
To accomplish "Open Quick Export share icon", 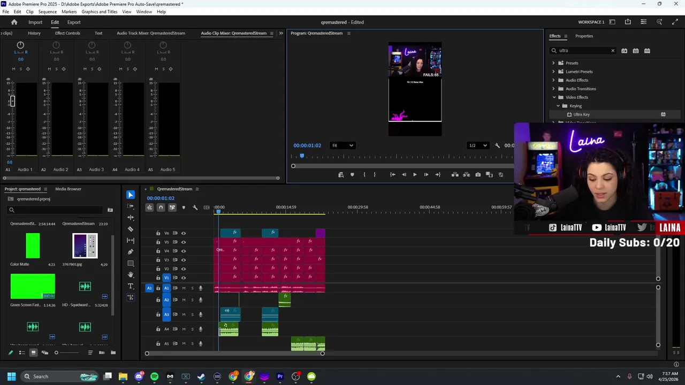I will click(x=628, y=22).
